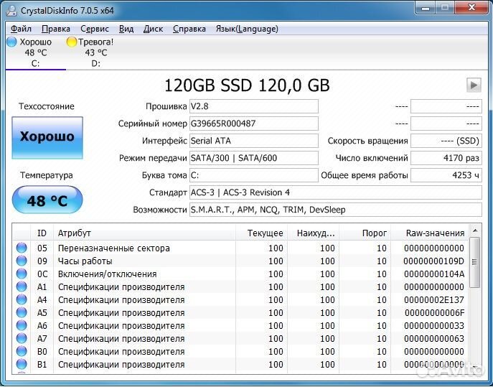The image size is (493, 387).
Task: Open the Вид menu
Action: [x=126, y=29]
